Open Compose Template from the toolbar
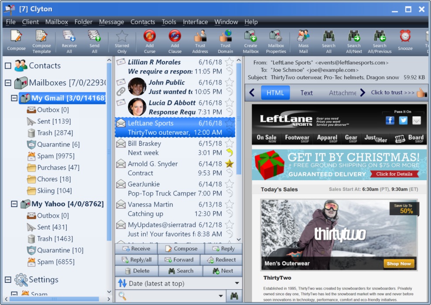Screen dimensions: 431x305 [41, 42]
